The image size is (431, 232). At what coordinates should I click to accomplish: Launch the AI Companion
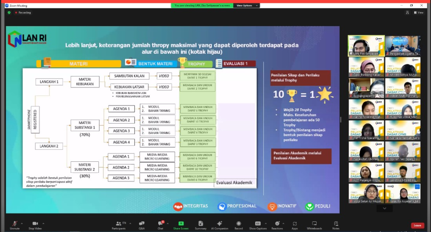point(219,224)
